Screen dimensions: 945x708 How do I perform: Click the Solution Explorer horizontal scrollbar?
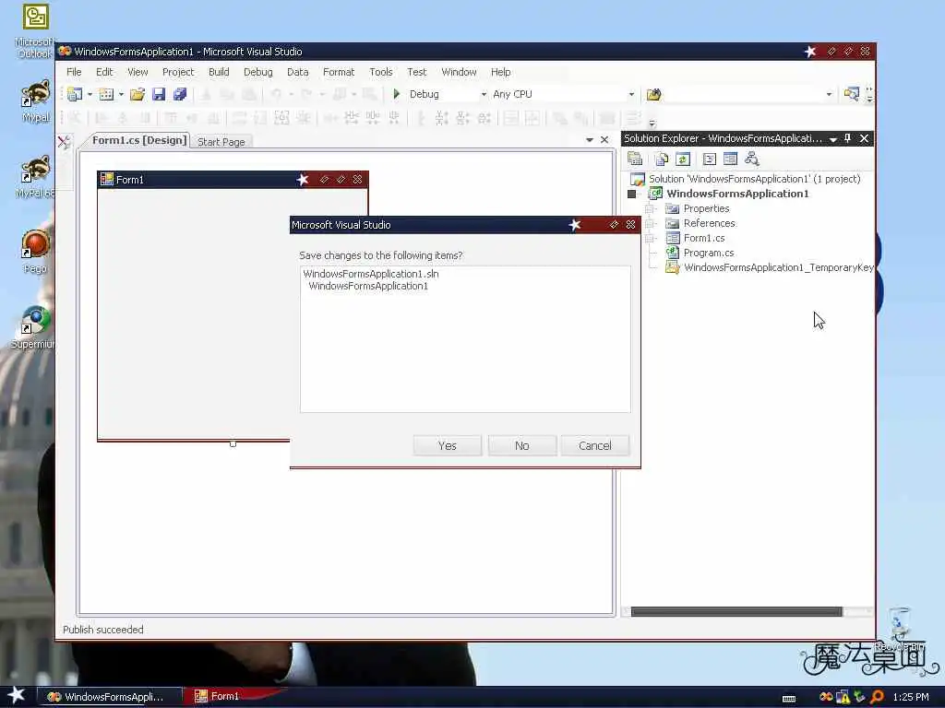(736, 612)
